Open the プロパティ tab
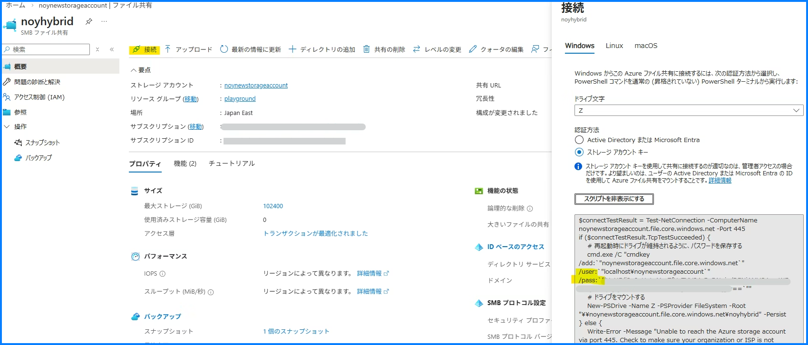 (145, 163)
